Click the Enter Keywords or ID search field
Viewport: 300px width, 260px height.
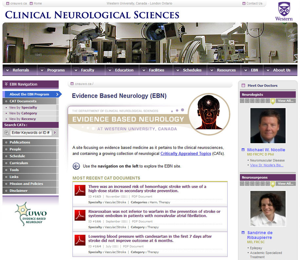[x=31, y=133]
